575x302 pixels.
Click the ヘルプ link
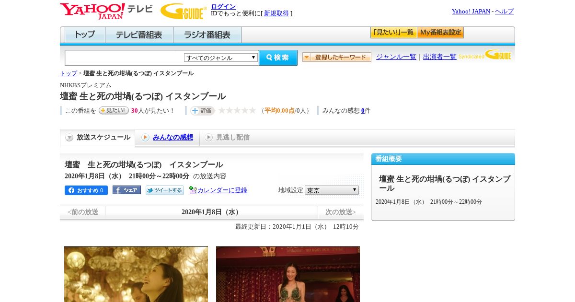pyautogui.click(x=504, y=11)
